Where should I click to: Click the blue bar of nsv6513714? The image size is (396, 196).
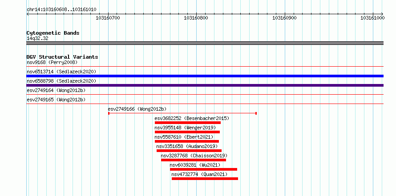[205, 76]
